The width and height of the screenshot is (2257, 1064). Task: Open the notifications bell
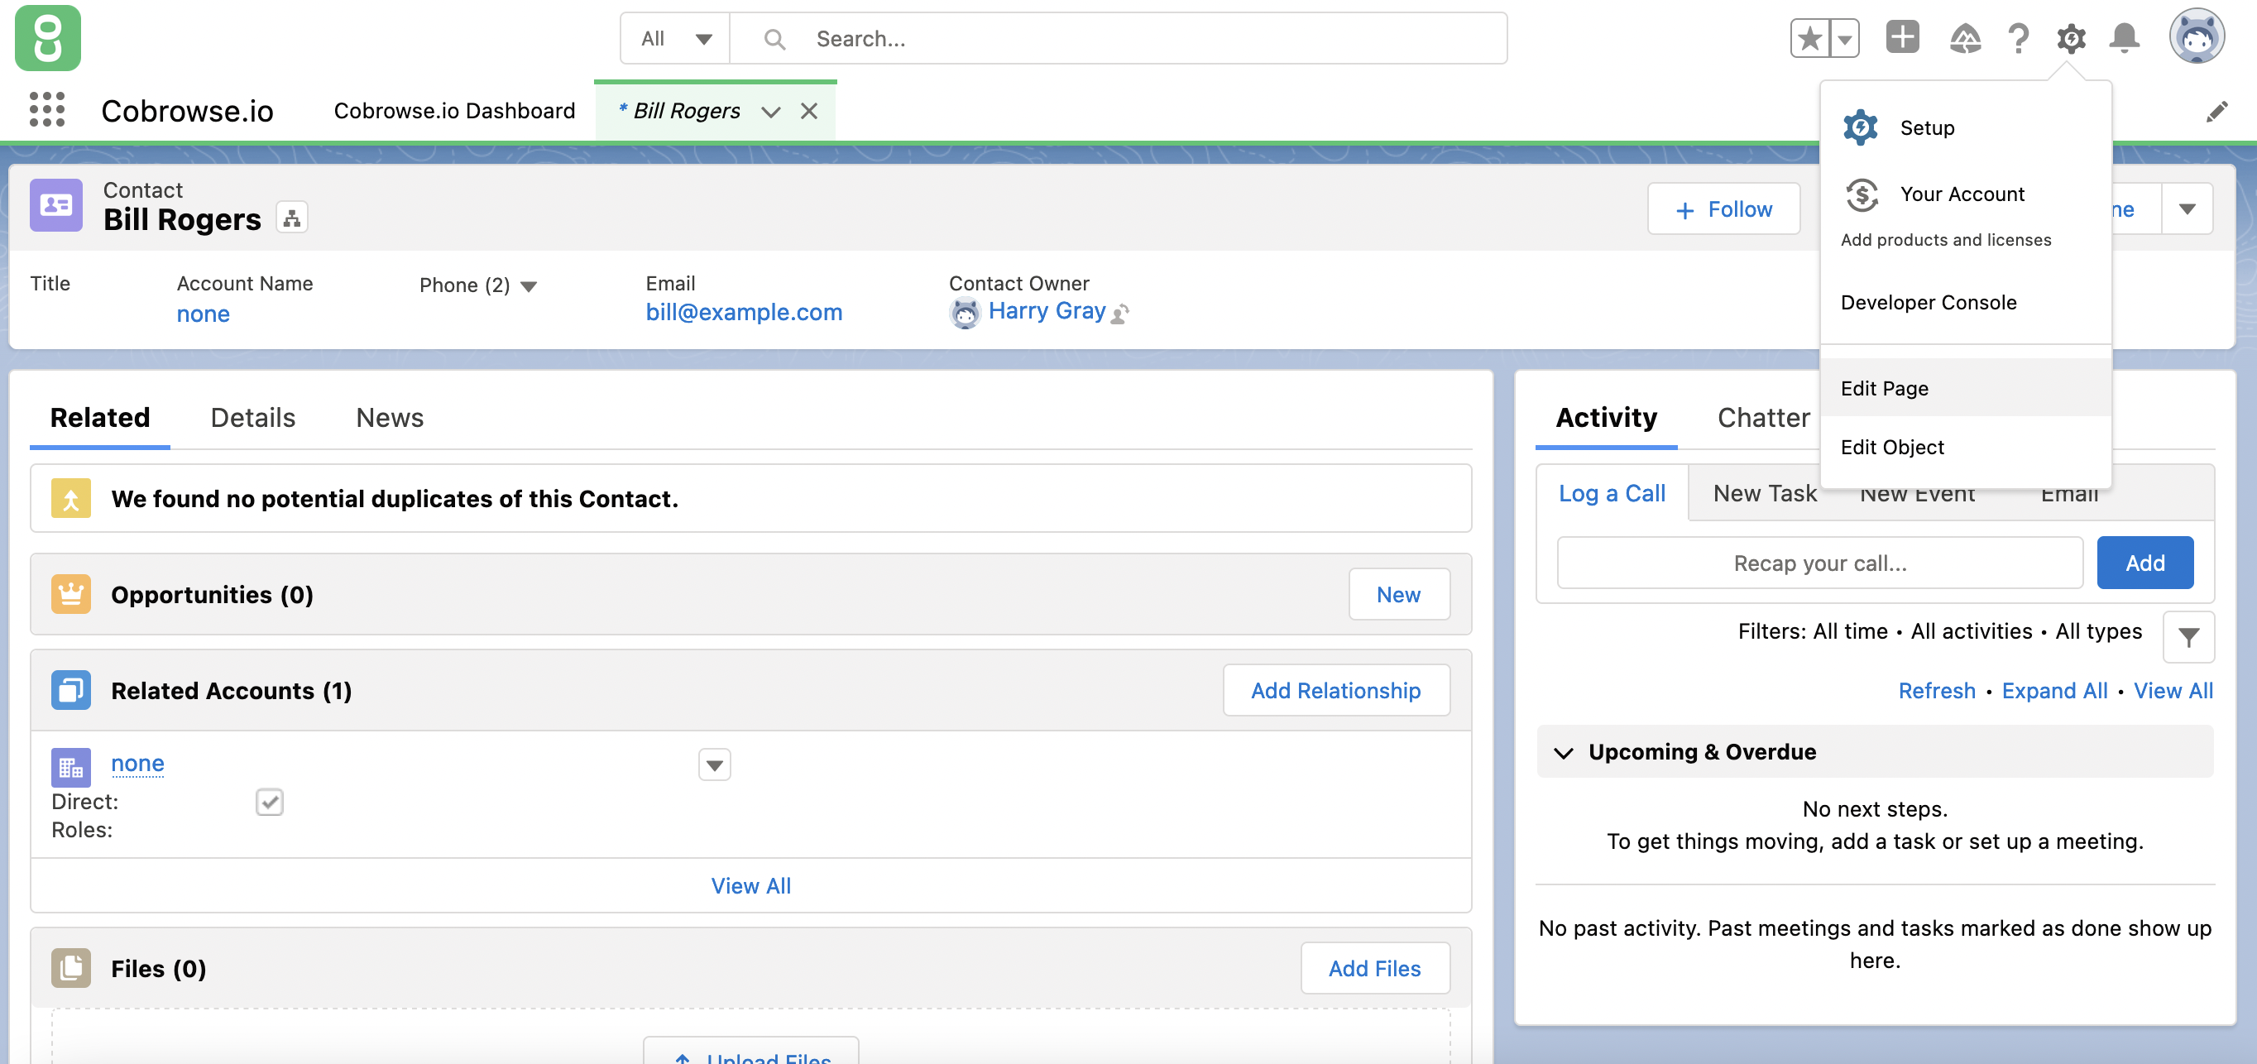[x=2124, y=39]
